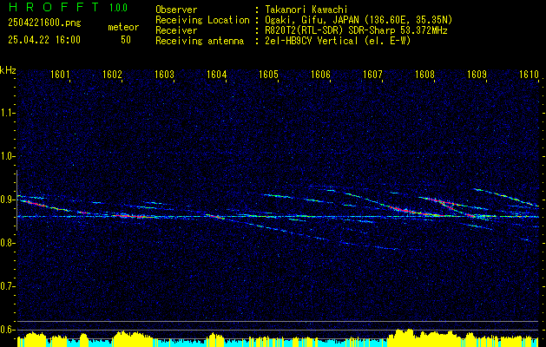Click the meteor label

(x=123, y=27)
